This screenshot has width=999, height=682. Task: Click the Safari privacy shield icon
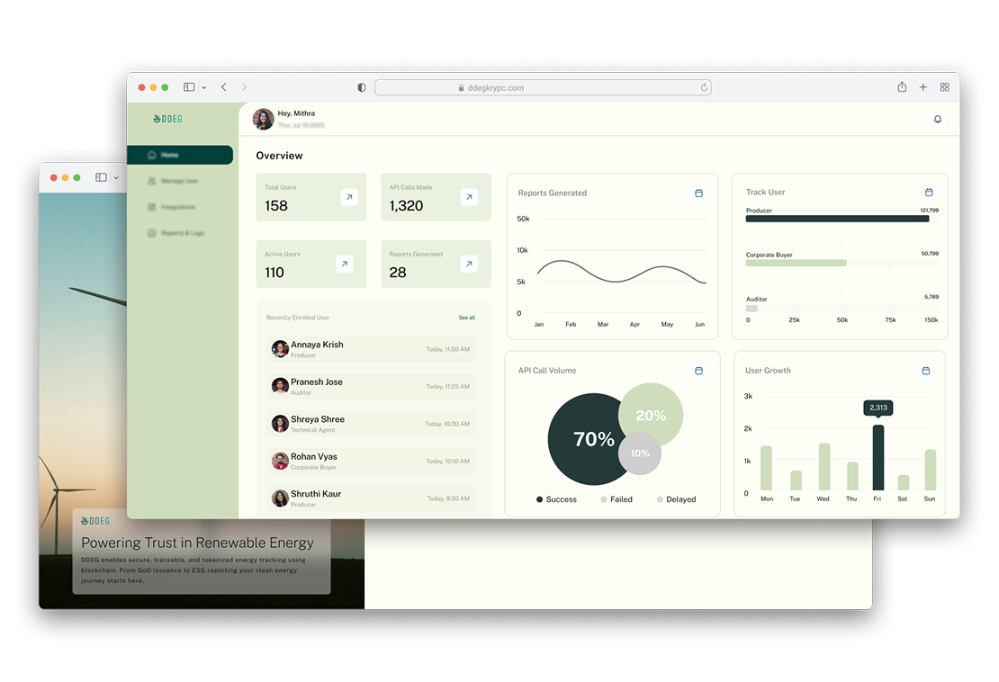point(362,87)
